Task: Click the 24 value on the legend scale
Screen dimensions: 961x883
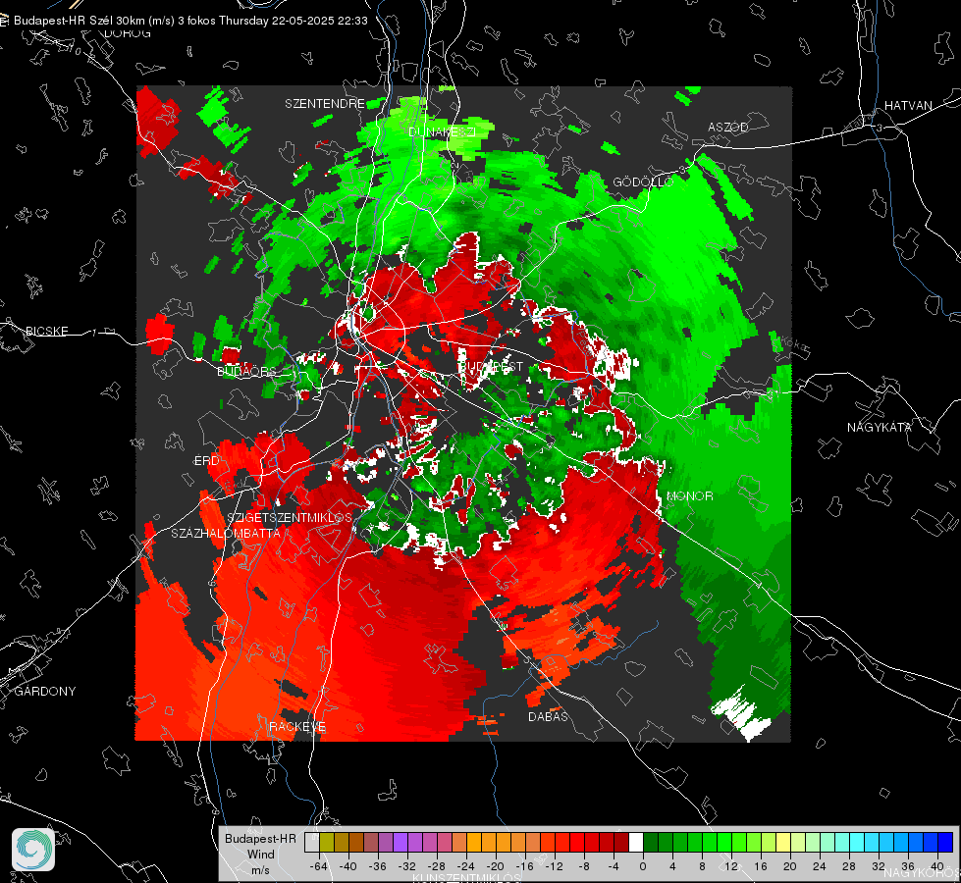Action: [820, 866]
